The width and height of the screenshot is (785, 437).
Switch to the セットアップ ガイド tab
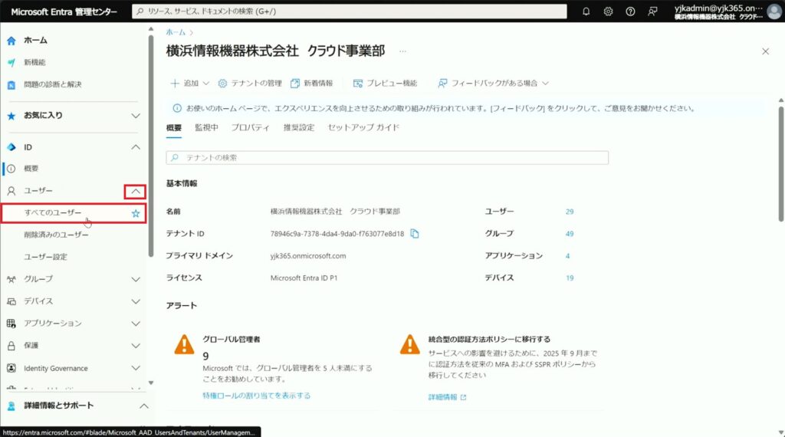(363, 127)
